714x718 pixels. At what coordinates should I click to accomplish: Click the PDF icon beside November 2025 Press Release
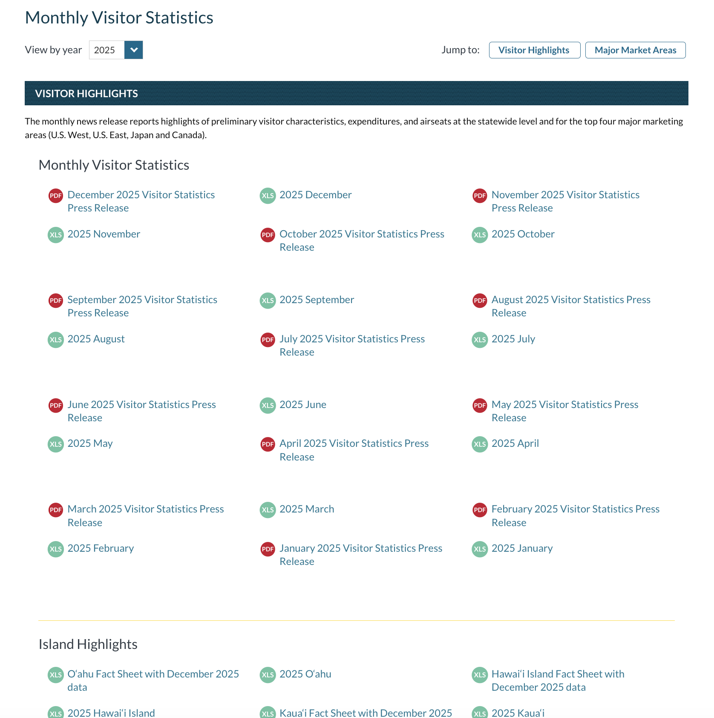pyautogui.click(x=480, y=196)
